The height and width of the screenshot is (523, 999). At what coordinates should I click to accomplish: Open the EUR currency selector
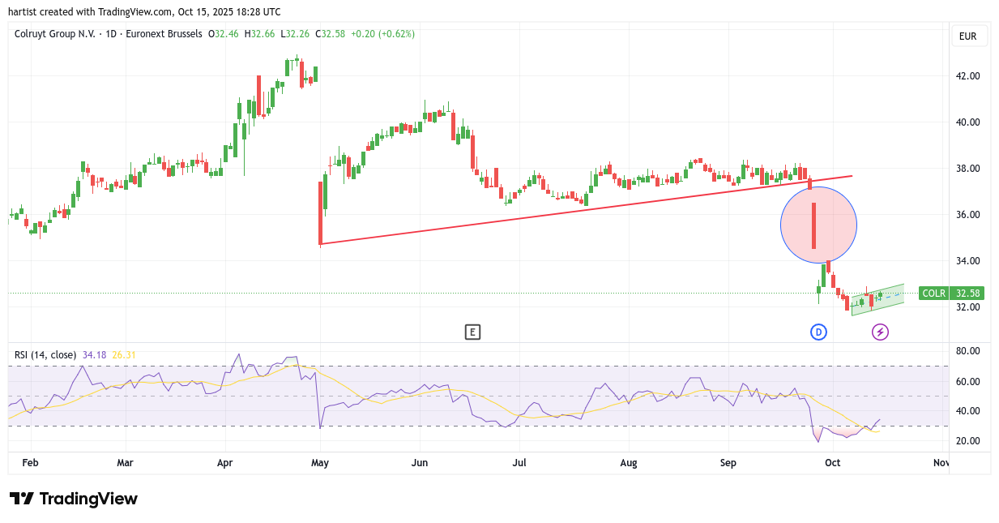(967, 36)
